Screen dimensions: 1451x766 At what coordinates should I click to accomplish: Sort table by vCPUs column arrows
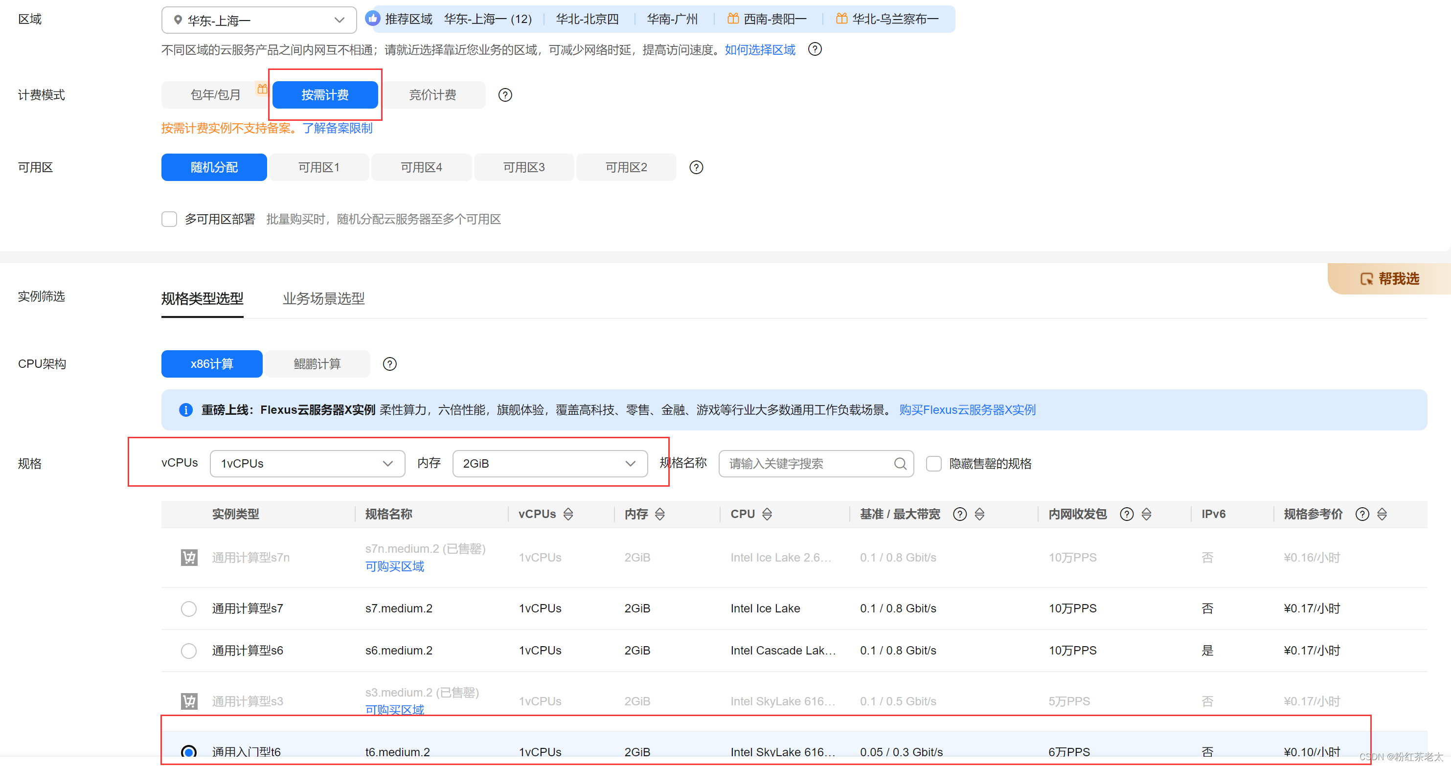568,514
